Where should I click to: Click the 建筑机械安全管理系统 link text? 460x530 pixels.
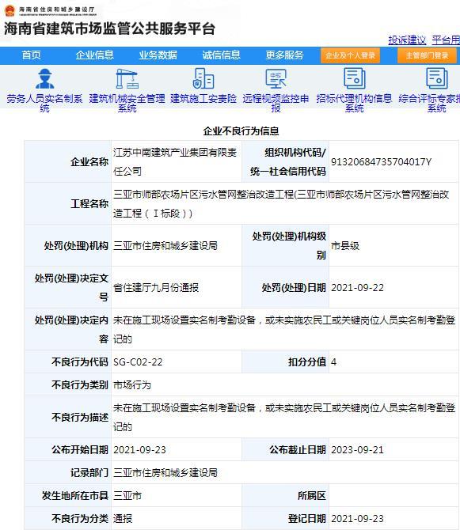[127, 104]
